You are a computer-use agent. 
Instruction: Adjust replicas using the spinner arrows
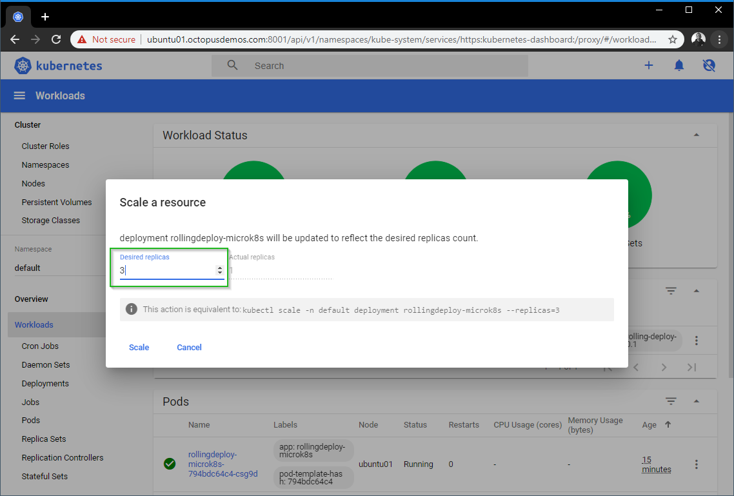click(220, 271)
